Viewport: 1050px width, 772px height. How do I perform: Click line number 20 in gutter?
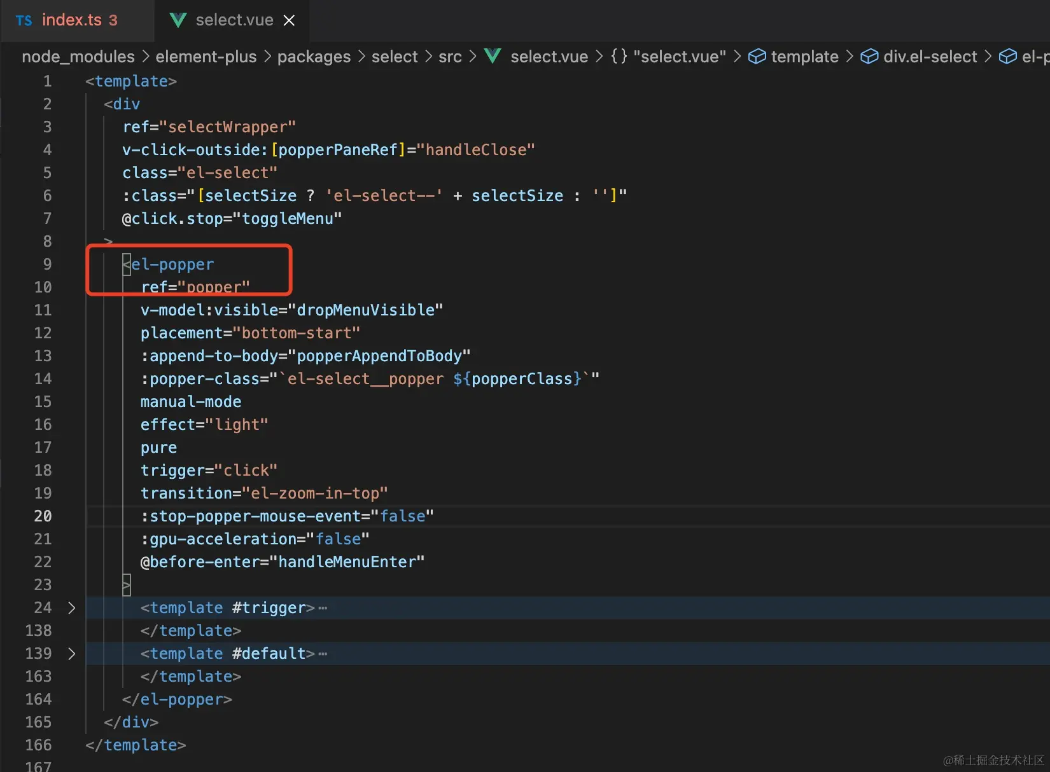[43, 516]
